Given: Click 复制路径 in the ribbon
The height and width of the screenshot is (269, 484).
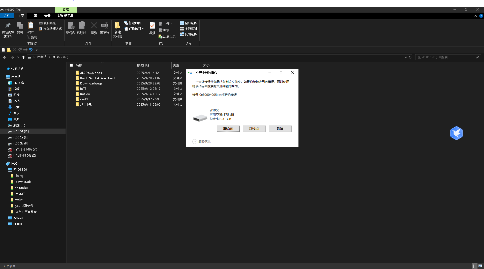Looking at the screenshot, I should tap(47, 23).
